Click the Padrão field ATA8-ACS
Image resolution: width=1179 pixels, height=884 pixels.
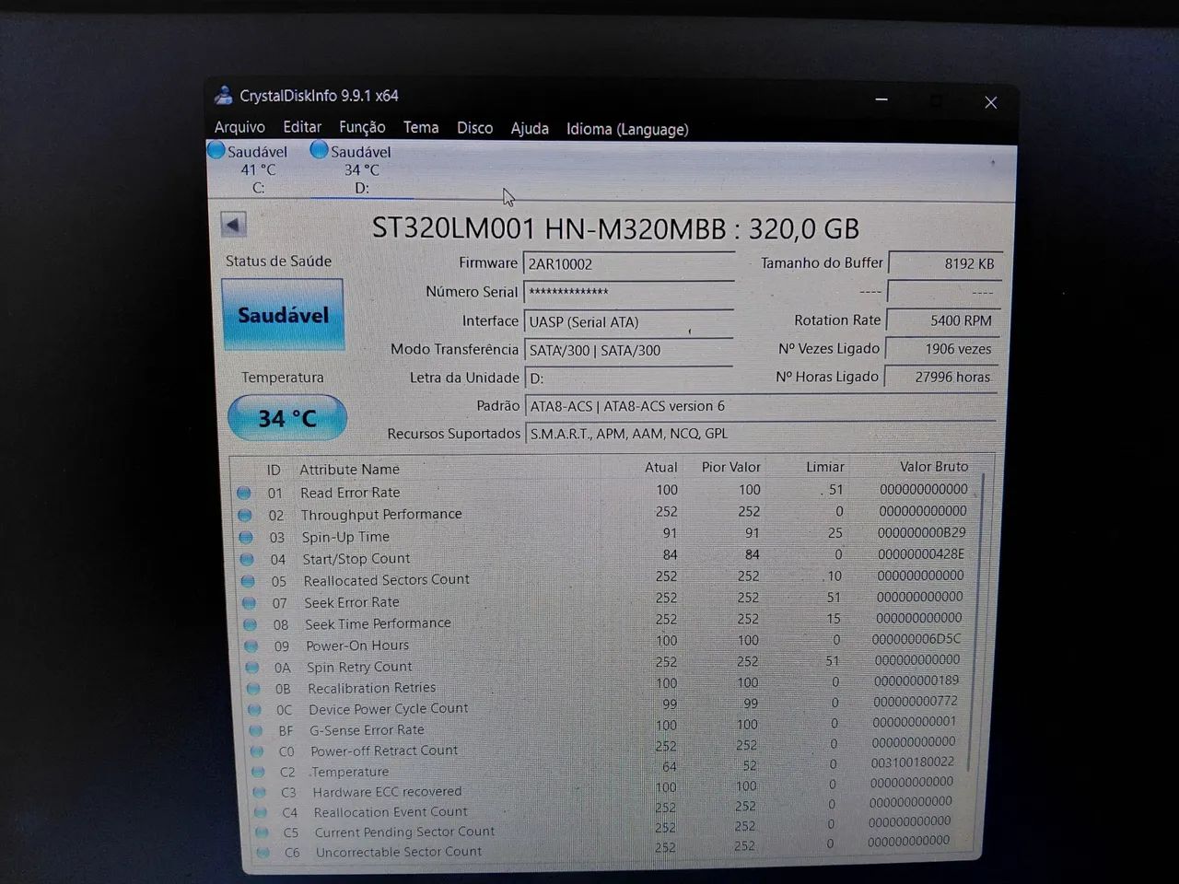click(761, 406)
